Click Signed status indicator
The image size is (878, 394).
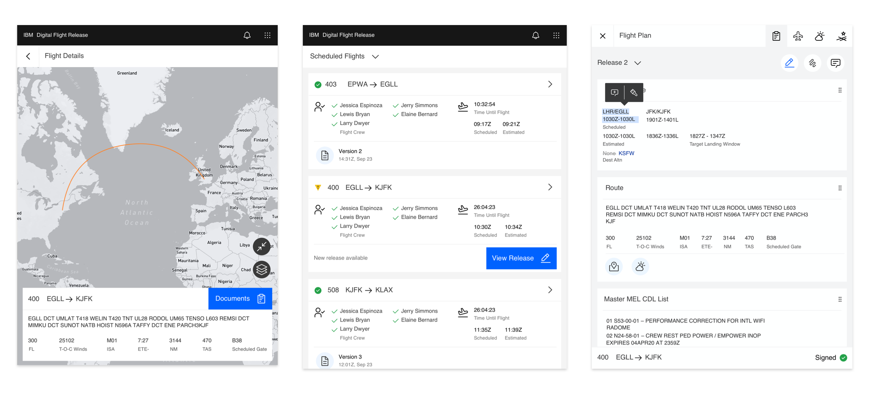831,358
